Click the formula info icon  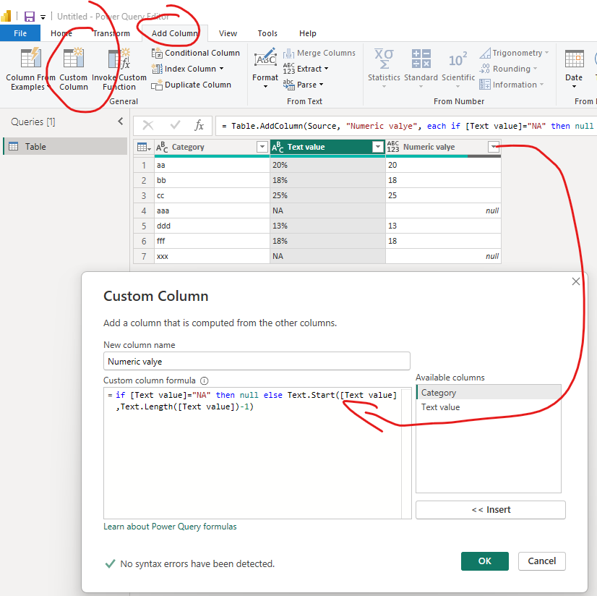[x=205, y=380]
